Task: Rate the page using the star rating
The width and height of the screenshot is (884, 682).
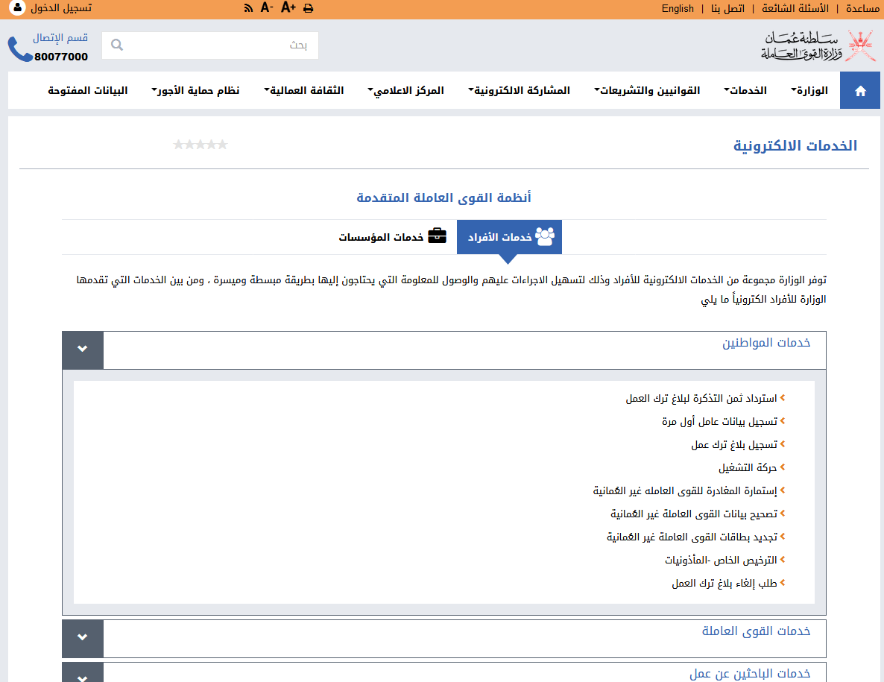Action: pyautogui.click(x=200, y=145)
